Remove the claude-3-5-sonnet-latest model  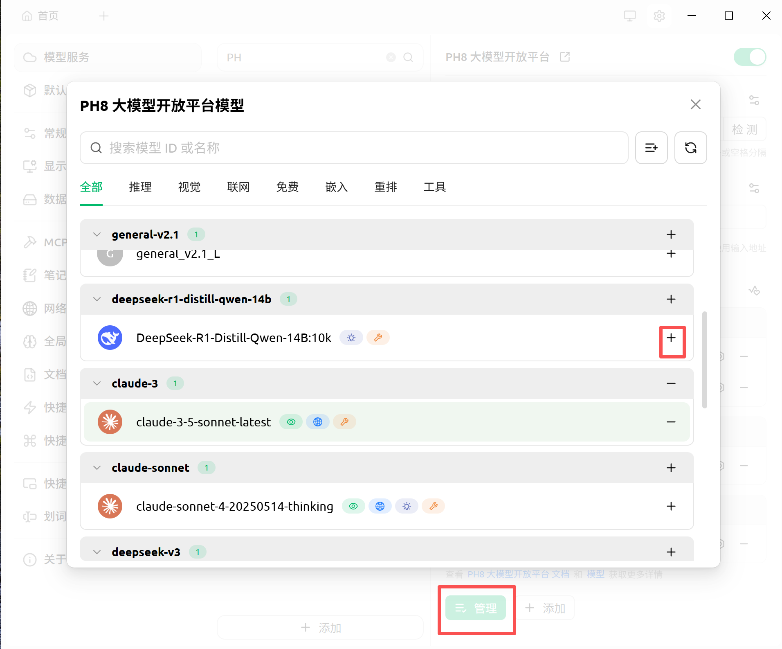pos(671,422)
